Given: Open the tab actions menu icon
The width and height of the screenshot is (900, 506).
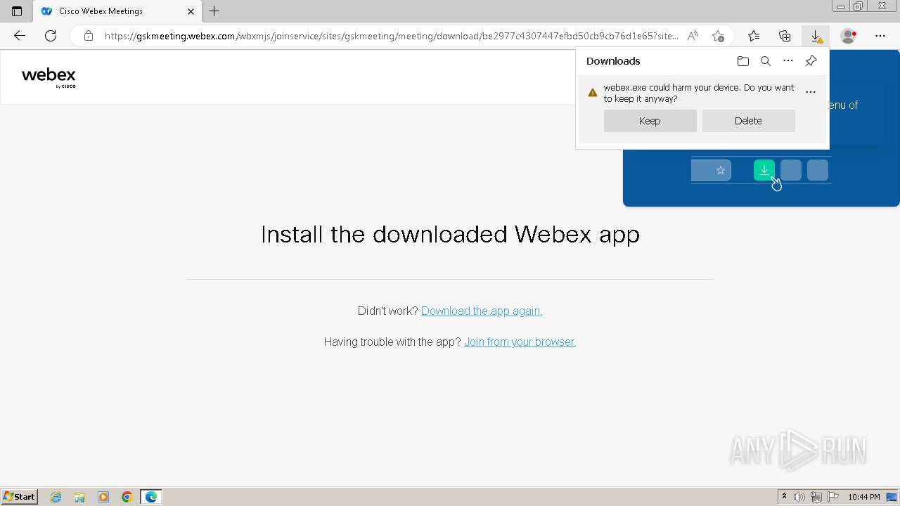Looking at the screenshot, I should [x=17, y=11].
